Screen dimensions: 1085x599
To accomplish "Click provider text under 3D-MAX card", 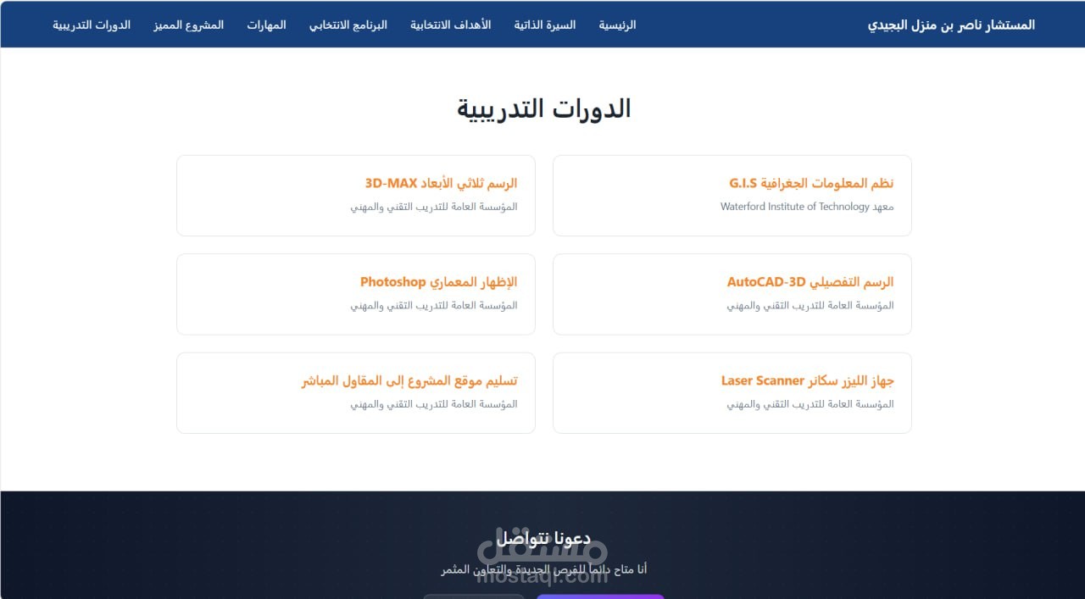I will tap(434, 207).
